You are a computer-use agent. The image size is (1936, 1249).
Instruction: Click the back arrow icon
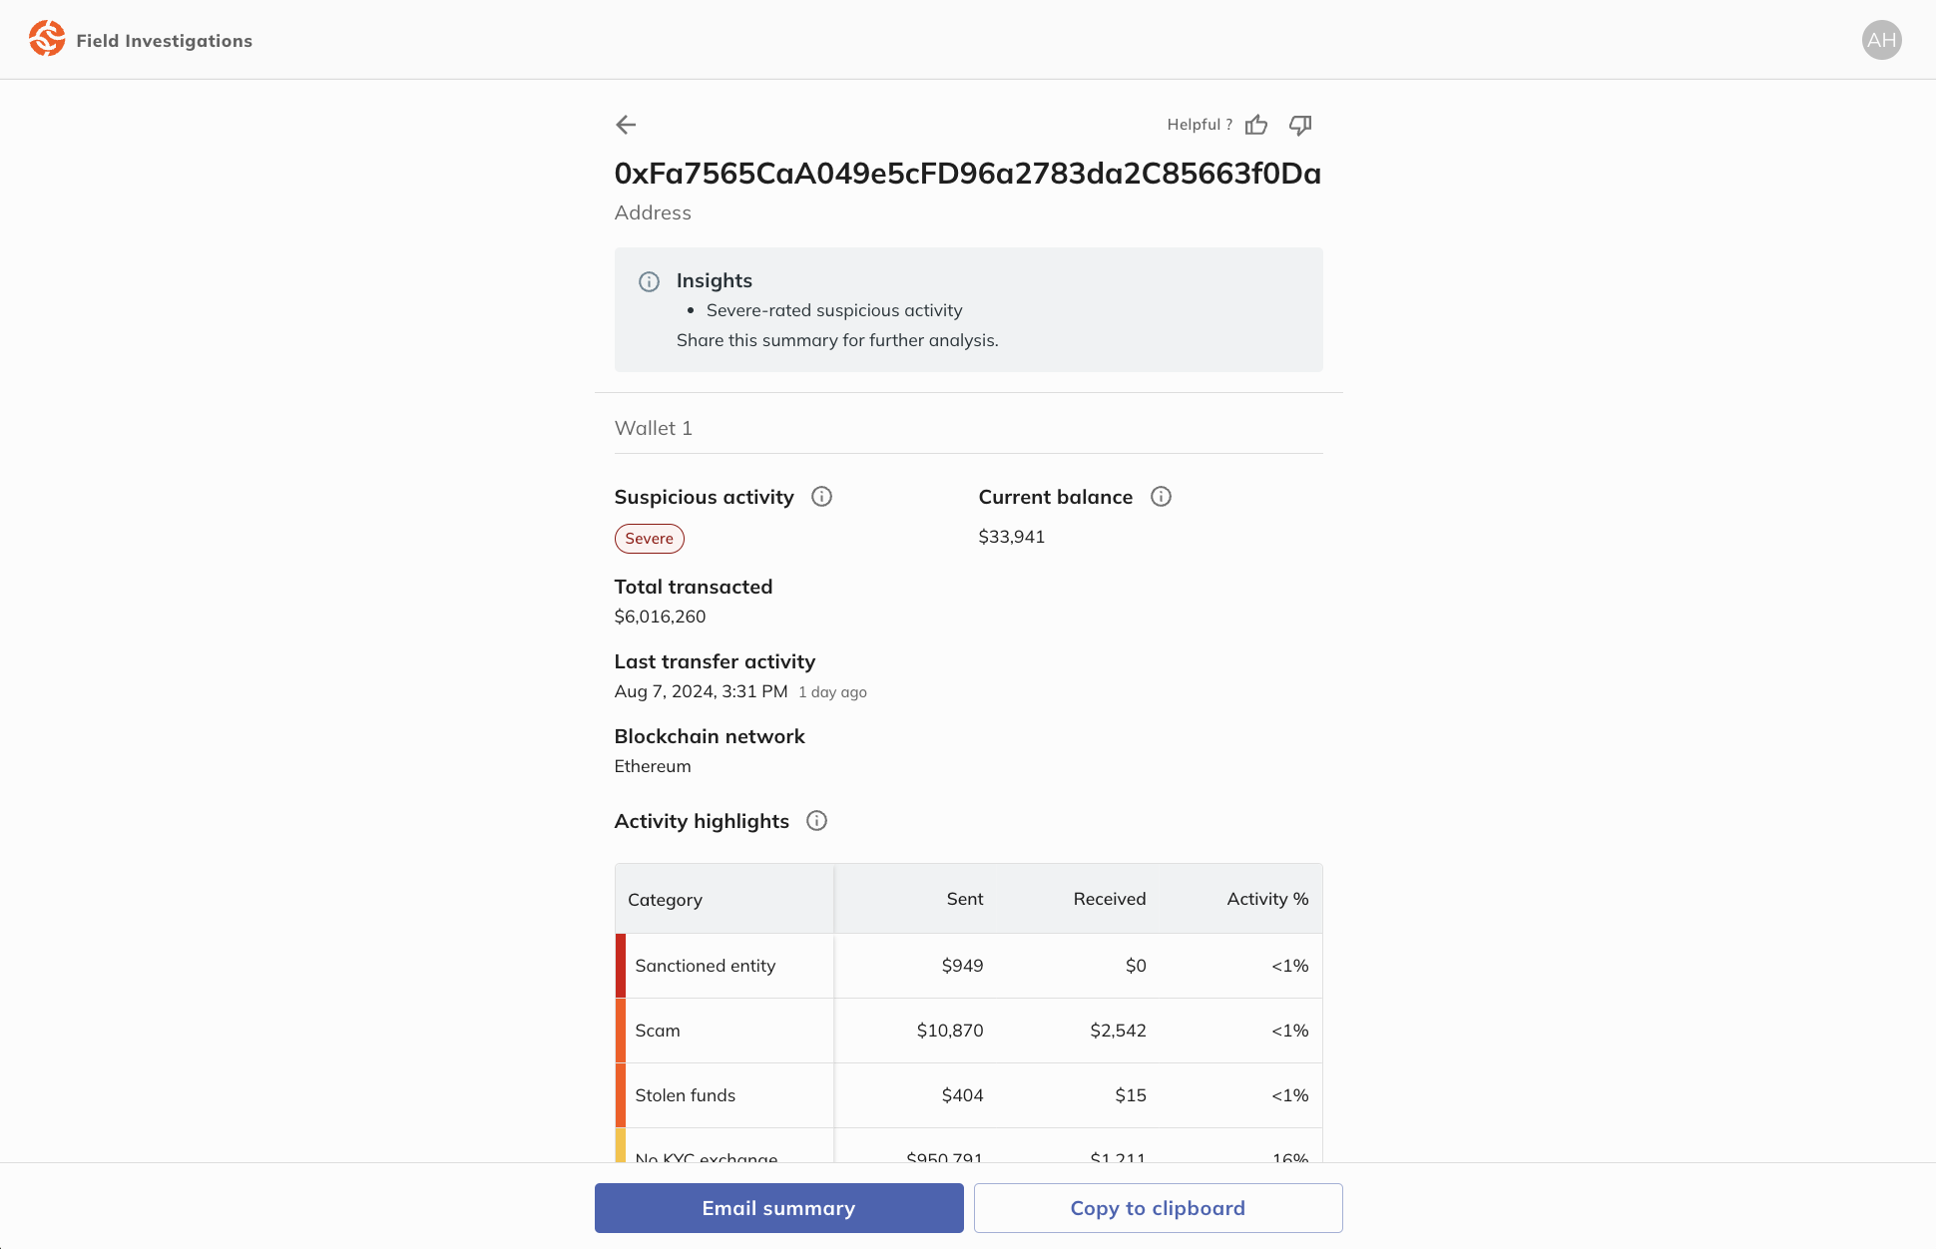[626, 125]
